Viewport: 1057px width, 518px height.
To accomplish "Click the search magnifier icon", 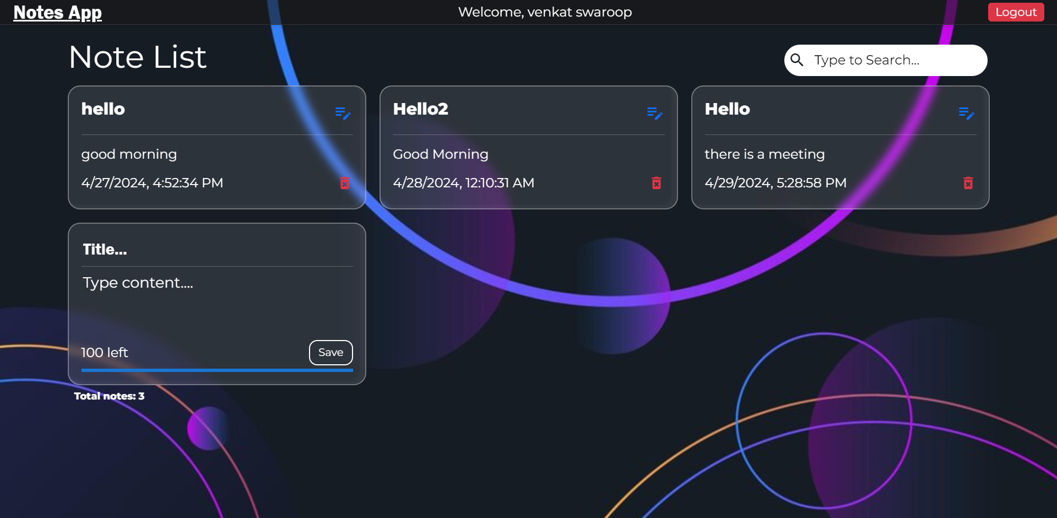I will (x=797, y=60).
